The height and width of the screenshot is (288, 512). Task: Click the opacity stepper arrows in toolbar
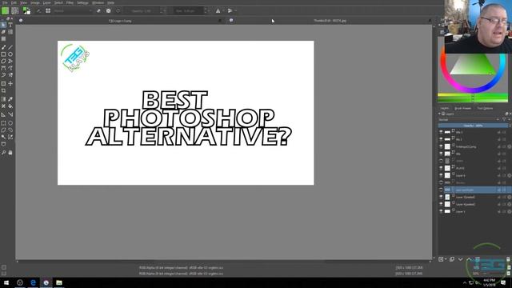point(162,10)
